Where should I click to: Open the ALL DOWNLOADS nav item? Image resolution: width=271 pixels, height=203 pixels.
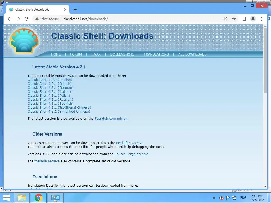(192, 54)
